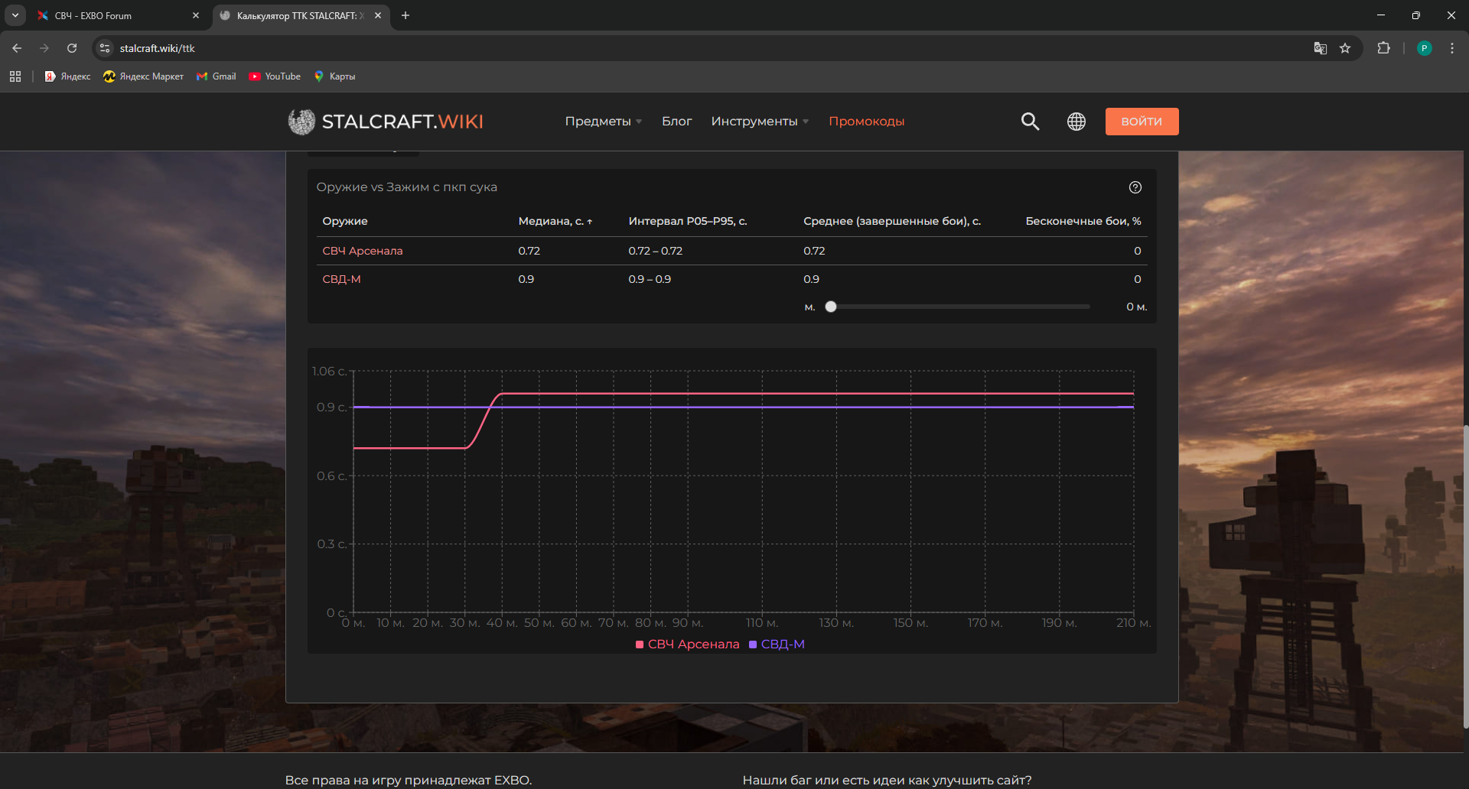Sort by Среднее (завершенные бои) column
Screen dimensions: 1469x789
[x=892, y=221]
